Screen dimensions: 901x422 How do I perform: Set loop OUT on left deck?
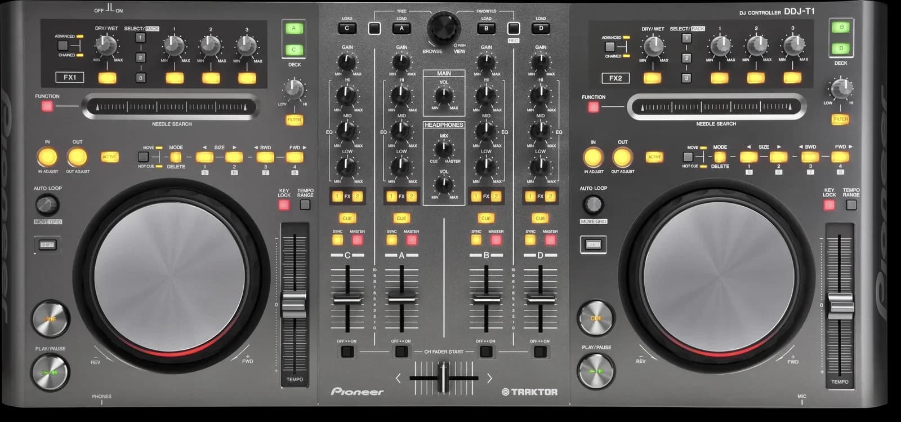click(77, 157)
